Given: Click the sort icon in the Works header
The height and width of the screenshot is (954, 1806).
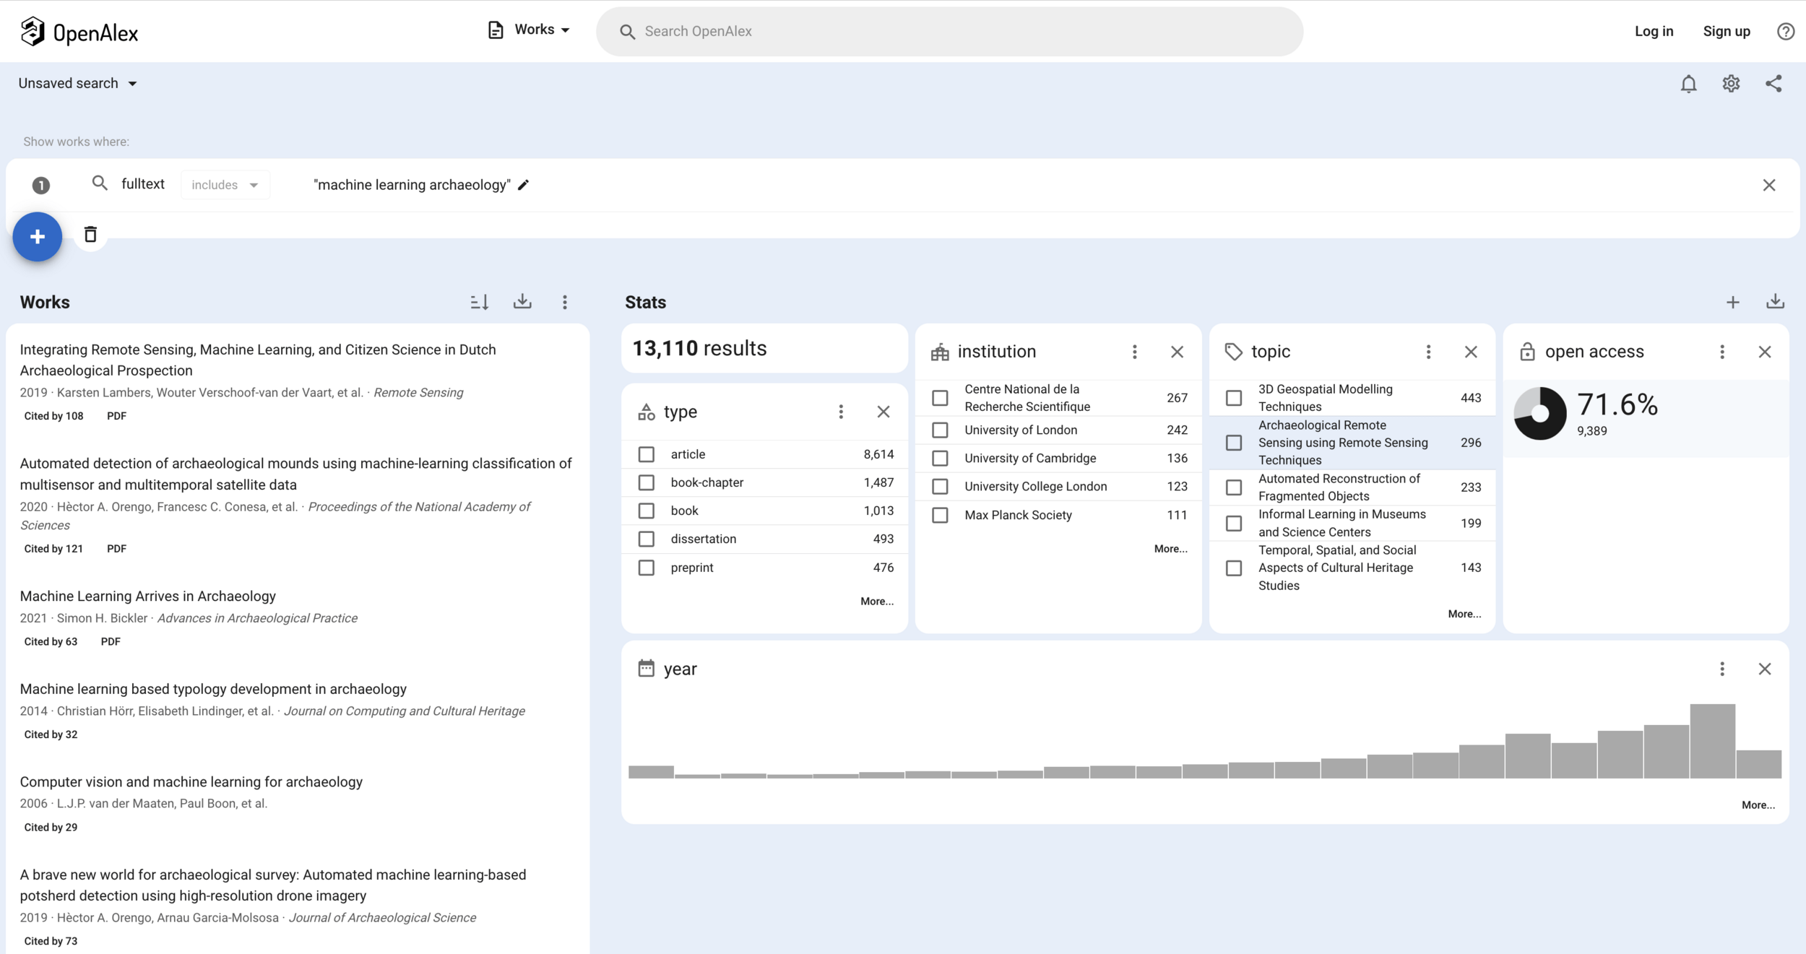Looking at the screenshot, I should (480, 302).
